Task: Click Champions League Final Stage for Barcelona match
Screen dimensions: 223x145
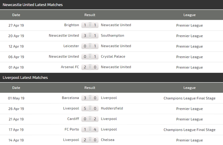Action: 190,98
